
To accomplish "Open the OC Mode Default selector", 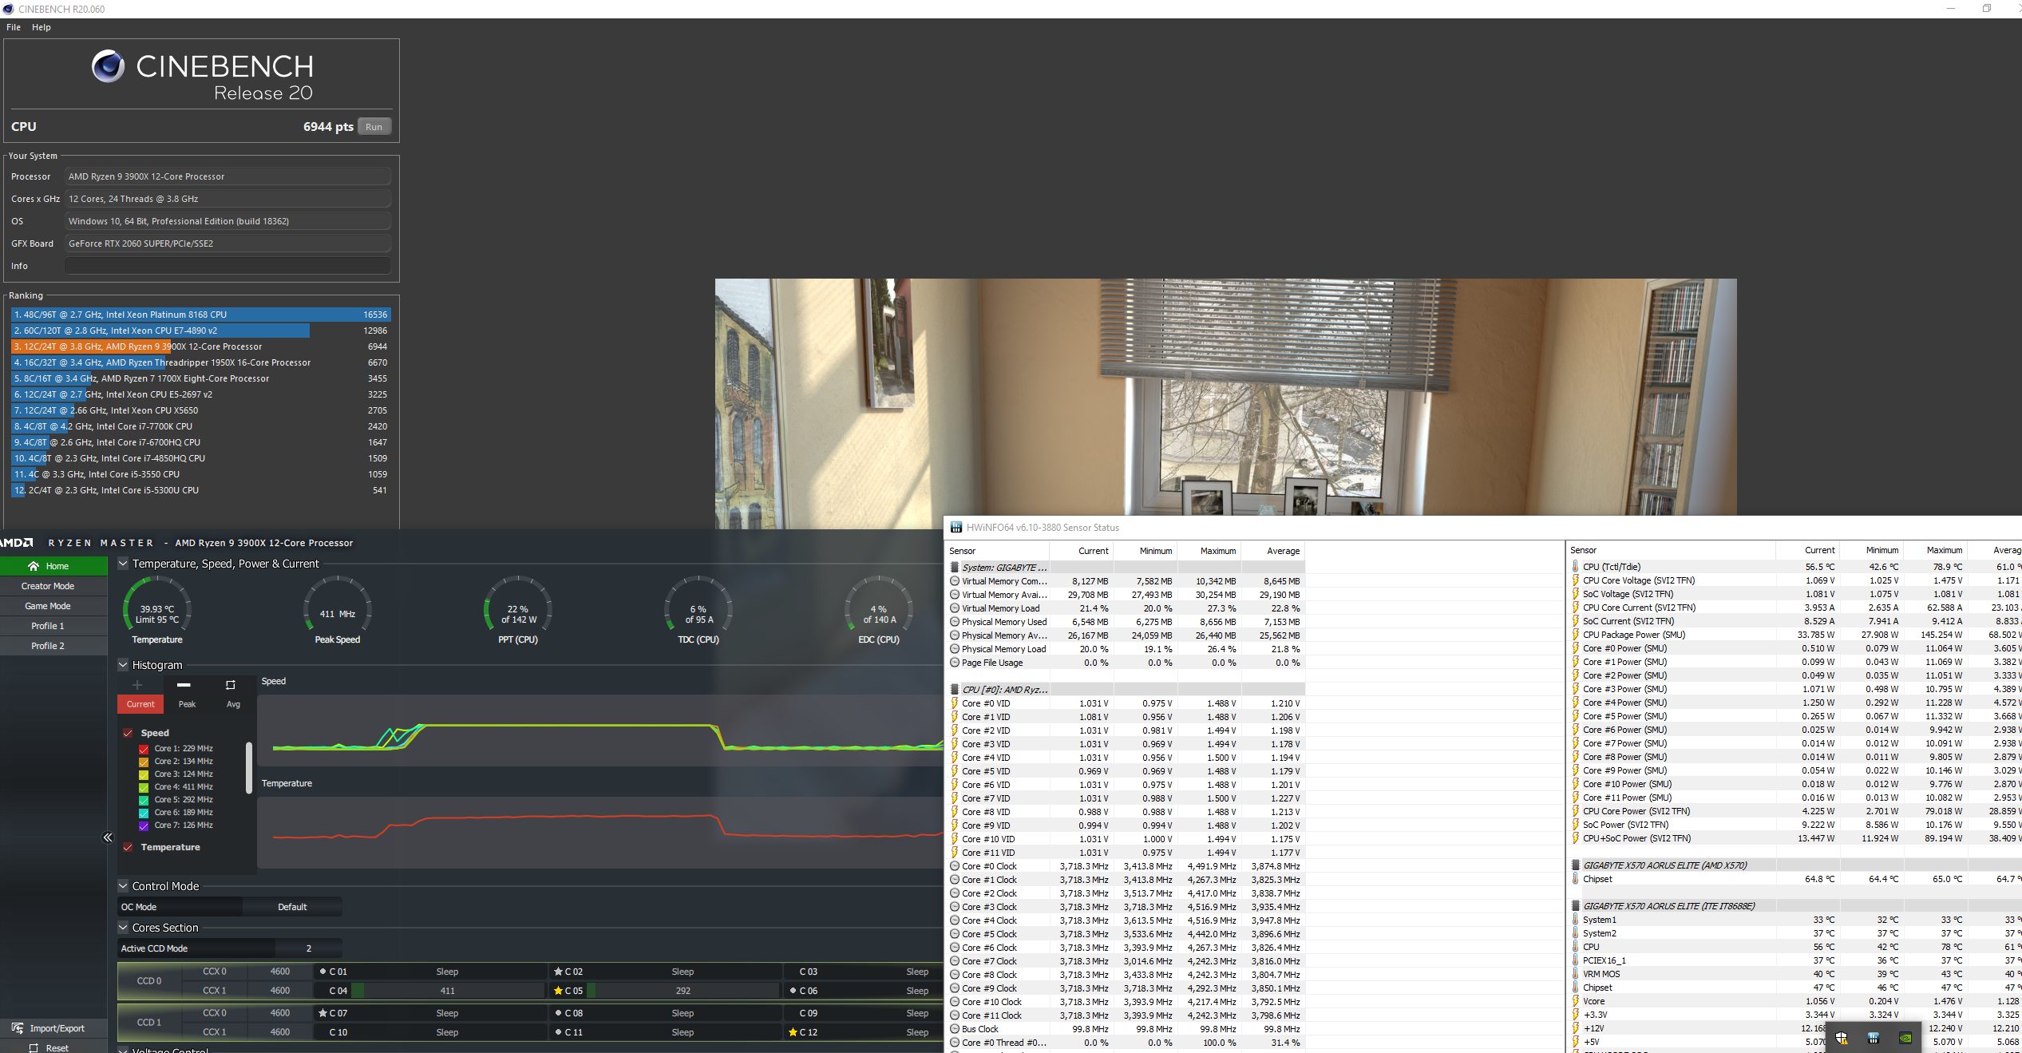I will pos(292,907).
